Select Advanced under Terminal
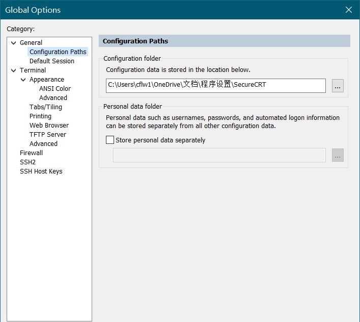 tap(43, 143)
